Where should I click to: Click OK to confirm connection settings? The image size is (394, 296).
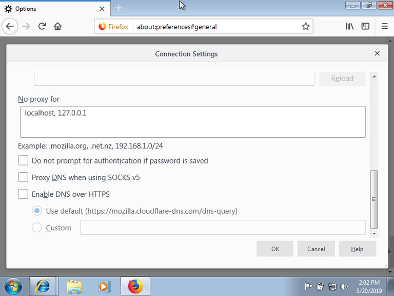(275, 249)
